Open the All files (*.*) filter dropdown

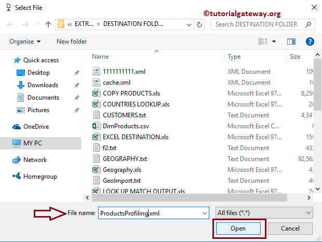[x=264, y=213]
